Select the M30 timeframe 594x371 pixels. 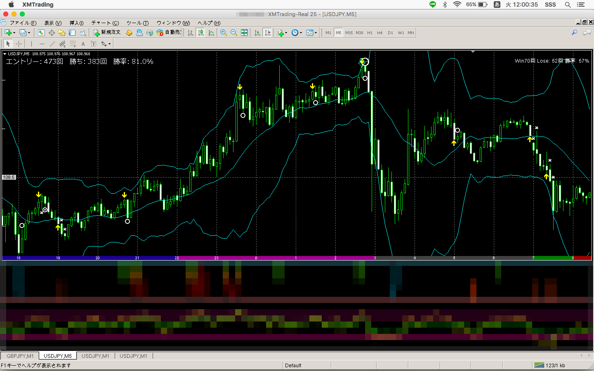click(x=360, y=33)
